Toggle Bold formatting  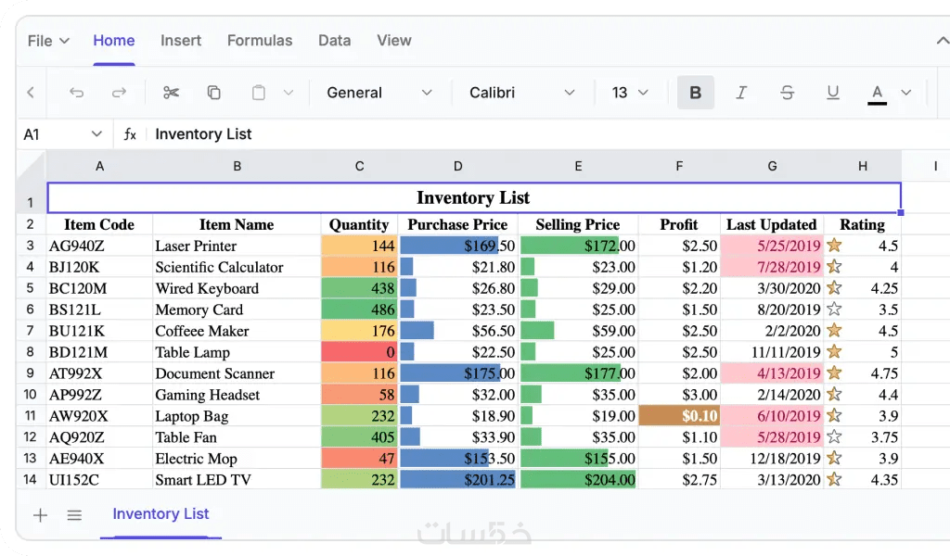(x=696, y=93)
